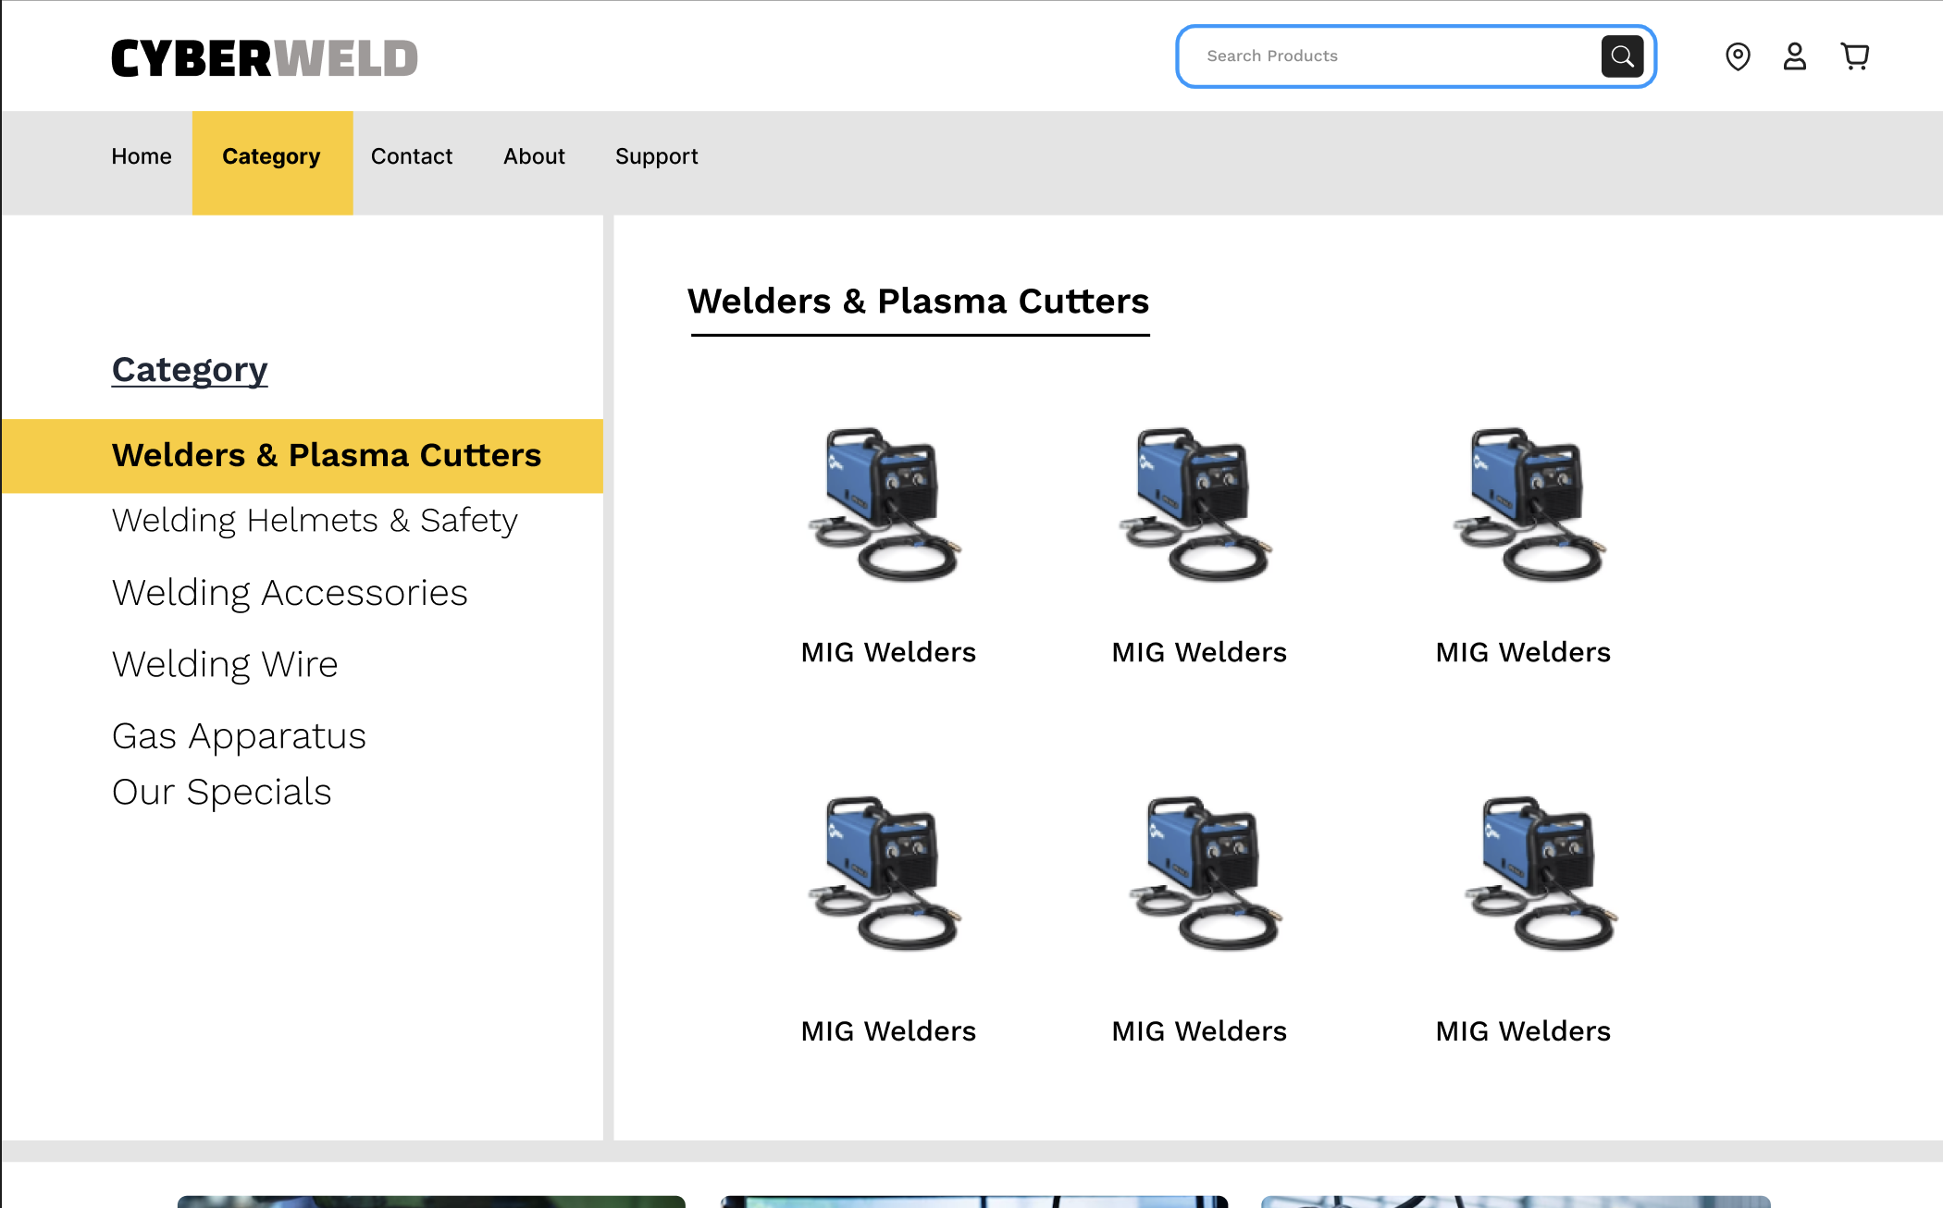The width and height of the screenshot is (1943, 1208).
Task: Open the shopping cart icon
Action: coord(1854,56)
